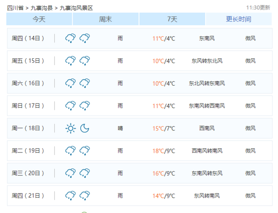Click the daytime rain icon for 周二 19日

tap(71, 151)
